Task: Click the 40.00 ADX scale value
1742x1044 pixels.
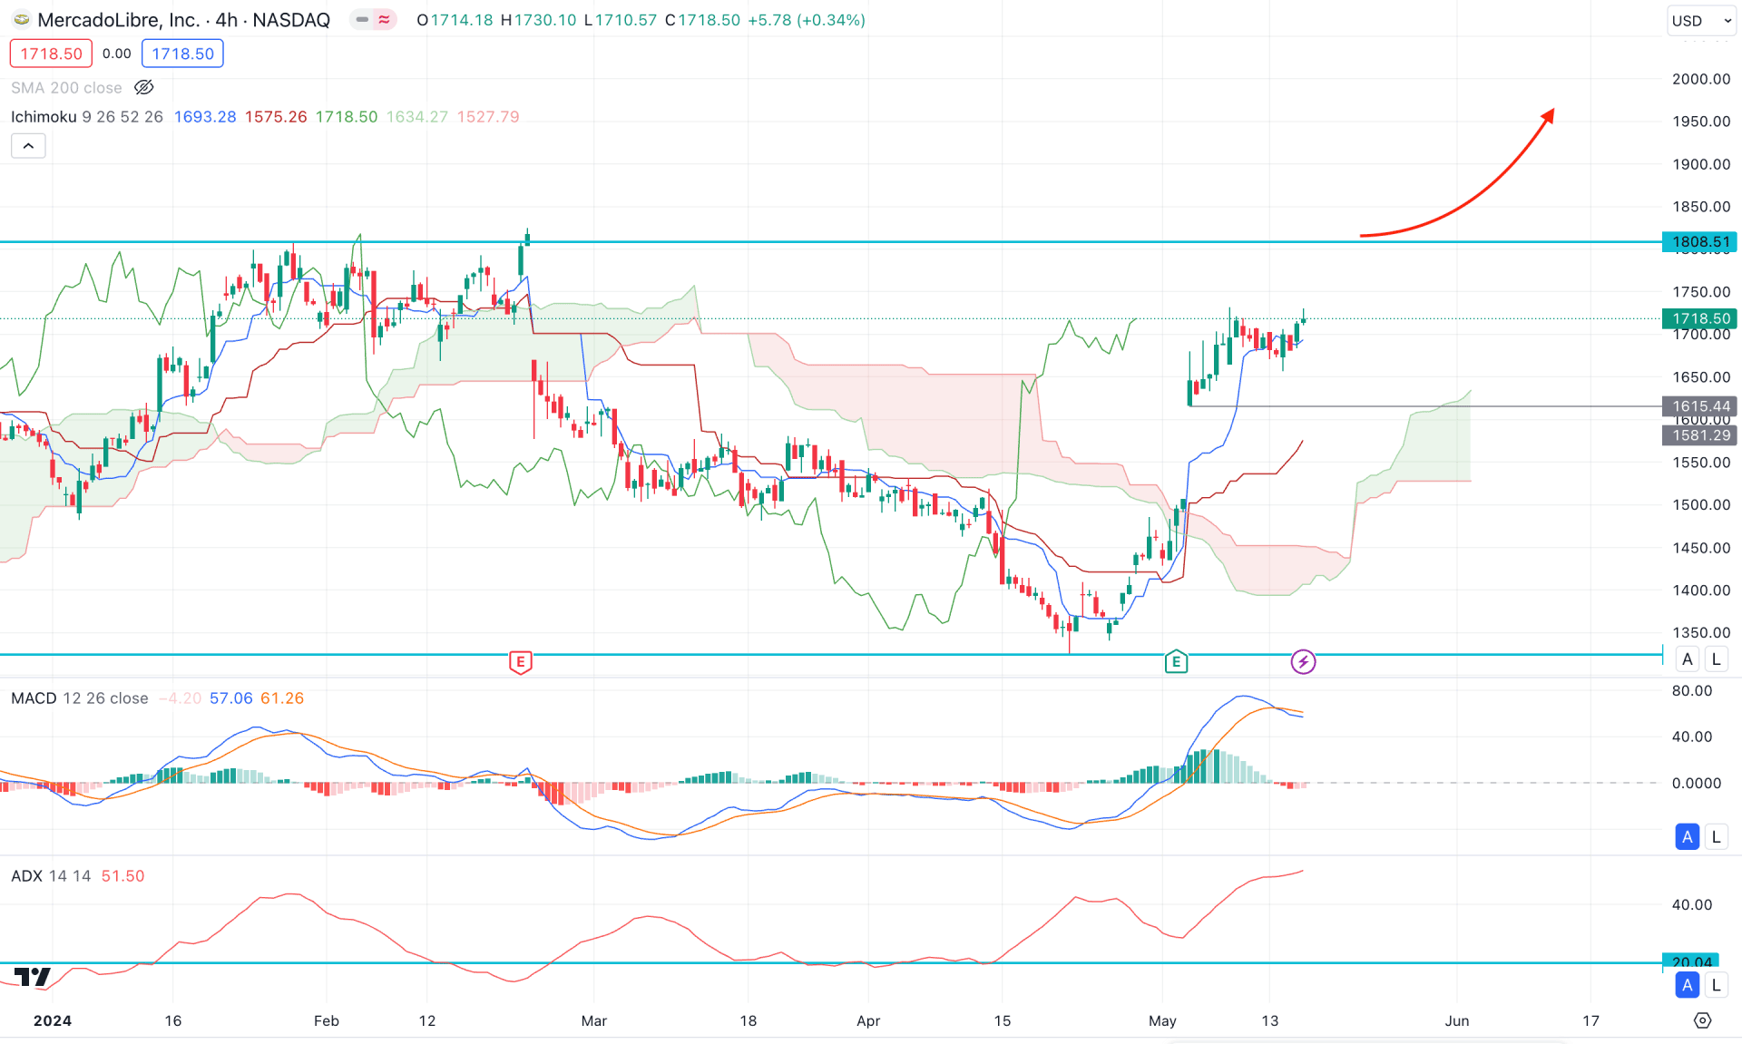Action: tap(1692, 905)
